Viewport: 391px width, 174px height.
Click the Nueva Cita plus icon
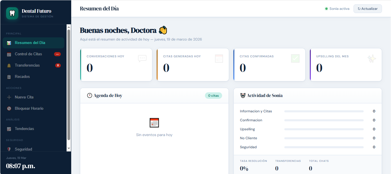point(9,97)
